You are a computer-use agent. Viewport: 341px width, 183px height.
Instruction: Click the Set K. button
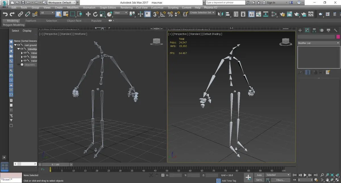coord(259,180)
